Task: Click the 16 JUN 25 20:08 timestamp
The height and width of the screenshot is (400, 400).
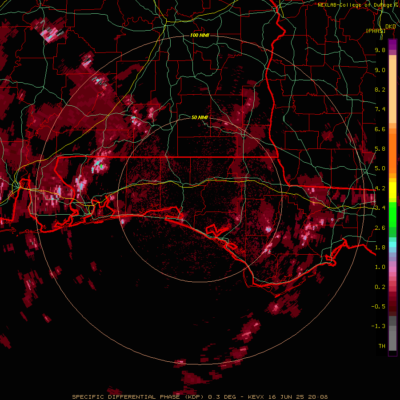Action: click(298, 397)
